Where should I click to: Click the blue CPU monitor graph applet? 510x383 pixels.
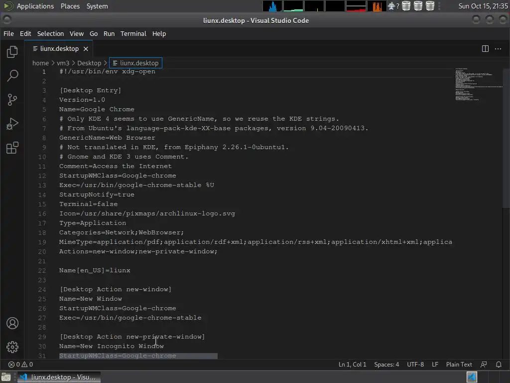tap(272, 6)
